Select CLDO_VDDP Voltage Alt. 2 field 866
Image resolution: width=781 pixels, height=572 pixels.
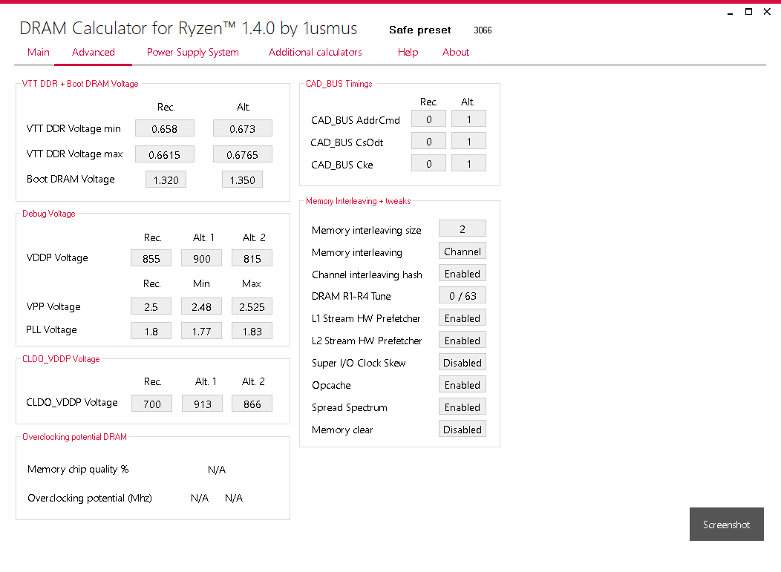pos(252,404)
